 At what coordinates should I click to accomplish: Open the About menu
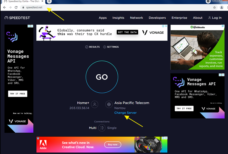click(x=198, y=18)
